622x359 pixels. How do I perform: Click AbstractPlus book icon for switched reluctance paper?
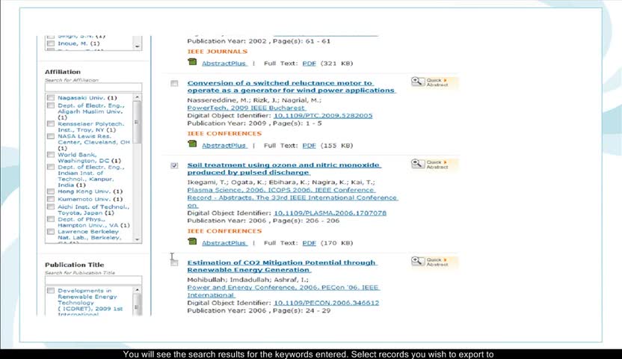pos(192,144)
